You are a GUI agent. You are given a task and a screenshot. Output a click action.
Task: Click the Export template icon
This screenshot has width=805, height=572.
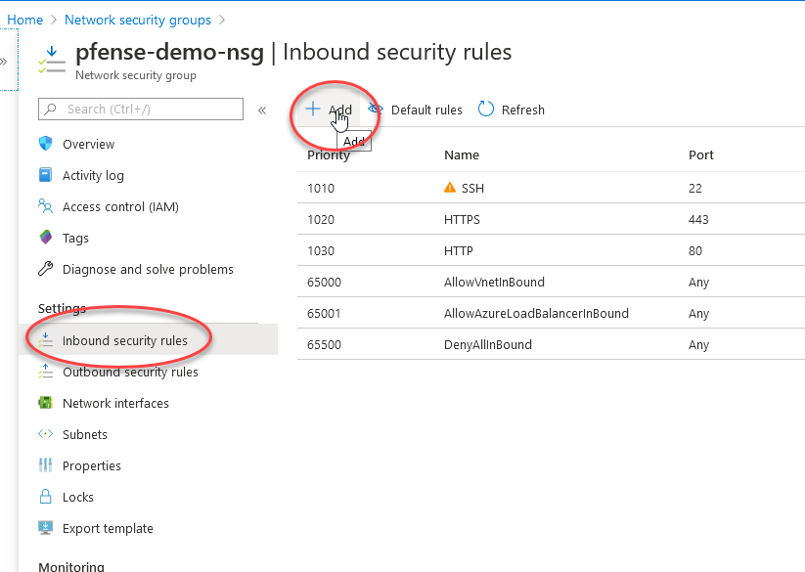pyautogui.click(x=46, y=528)
